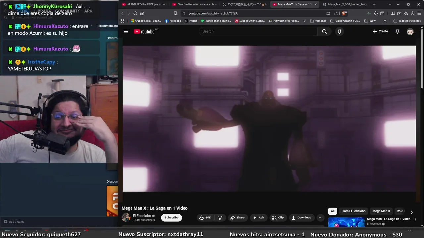
Task: Subscribe to El Fedelobo channel
Action: click(172, 218)
